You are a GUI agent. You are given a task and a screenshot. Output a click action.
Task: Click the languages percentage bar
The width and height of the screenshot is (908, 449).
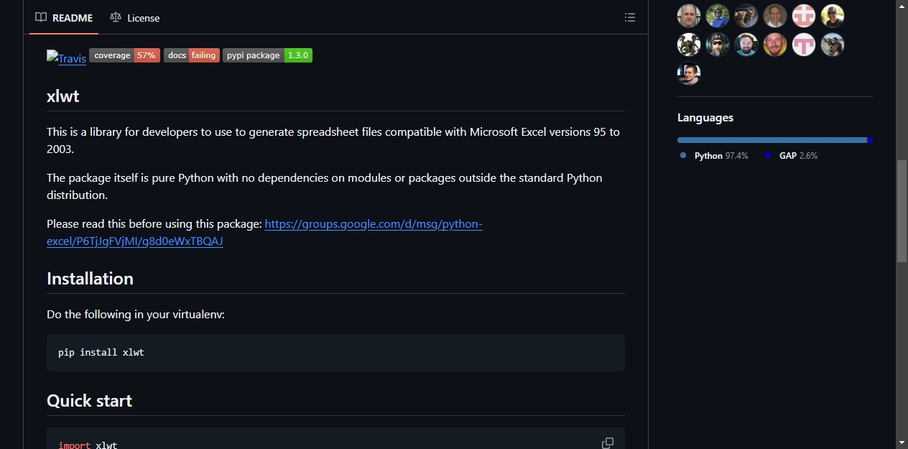[775, 140]
